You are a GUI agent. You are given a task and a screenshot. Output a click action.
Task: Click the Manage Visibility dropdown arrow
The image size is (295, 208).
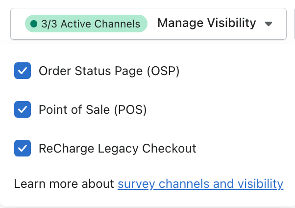[x=268, y=24]
